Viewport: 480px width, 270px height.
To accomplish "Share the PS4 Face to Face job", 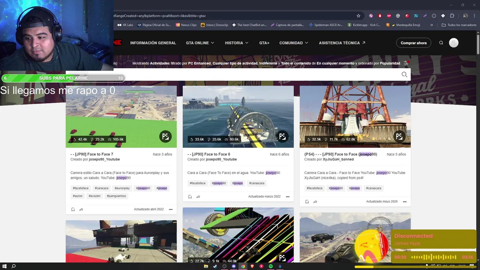I will pyautogui.click(x=315, y=202).
